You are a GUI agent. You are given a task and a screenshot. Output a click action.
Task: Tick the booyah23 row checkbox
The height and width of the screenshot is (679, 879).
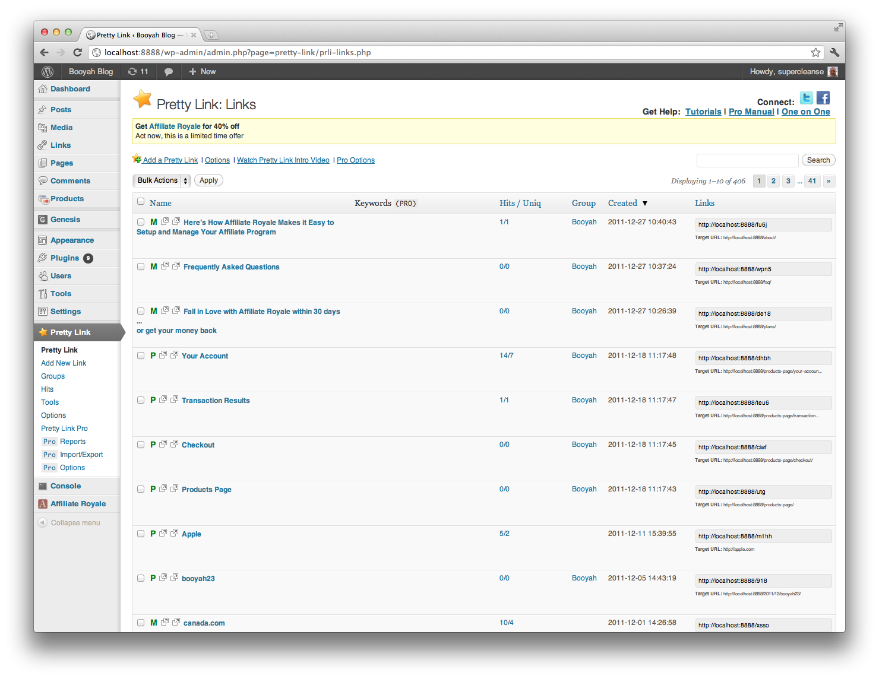[x=141, y=578]
